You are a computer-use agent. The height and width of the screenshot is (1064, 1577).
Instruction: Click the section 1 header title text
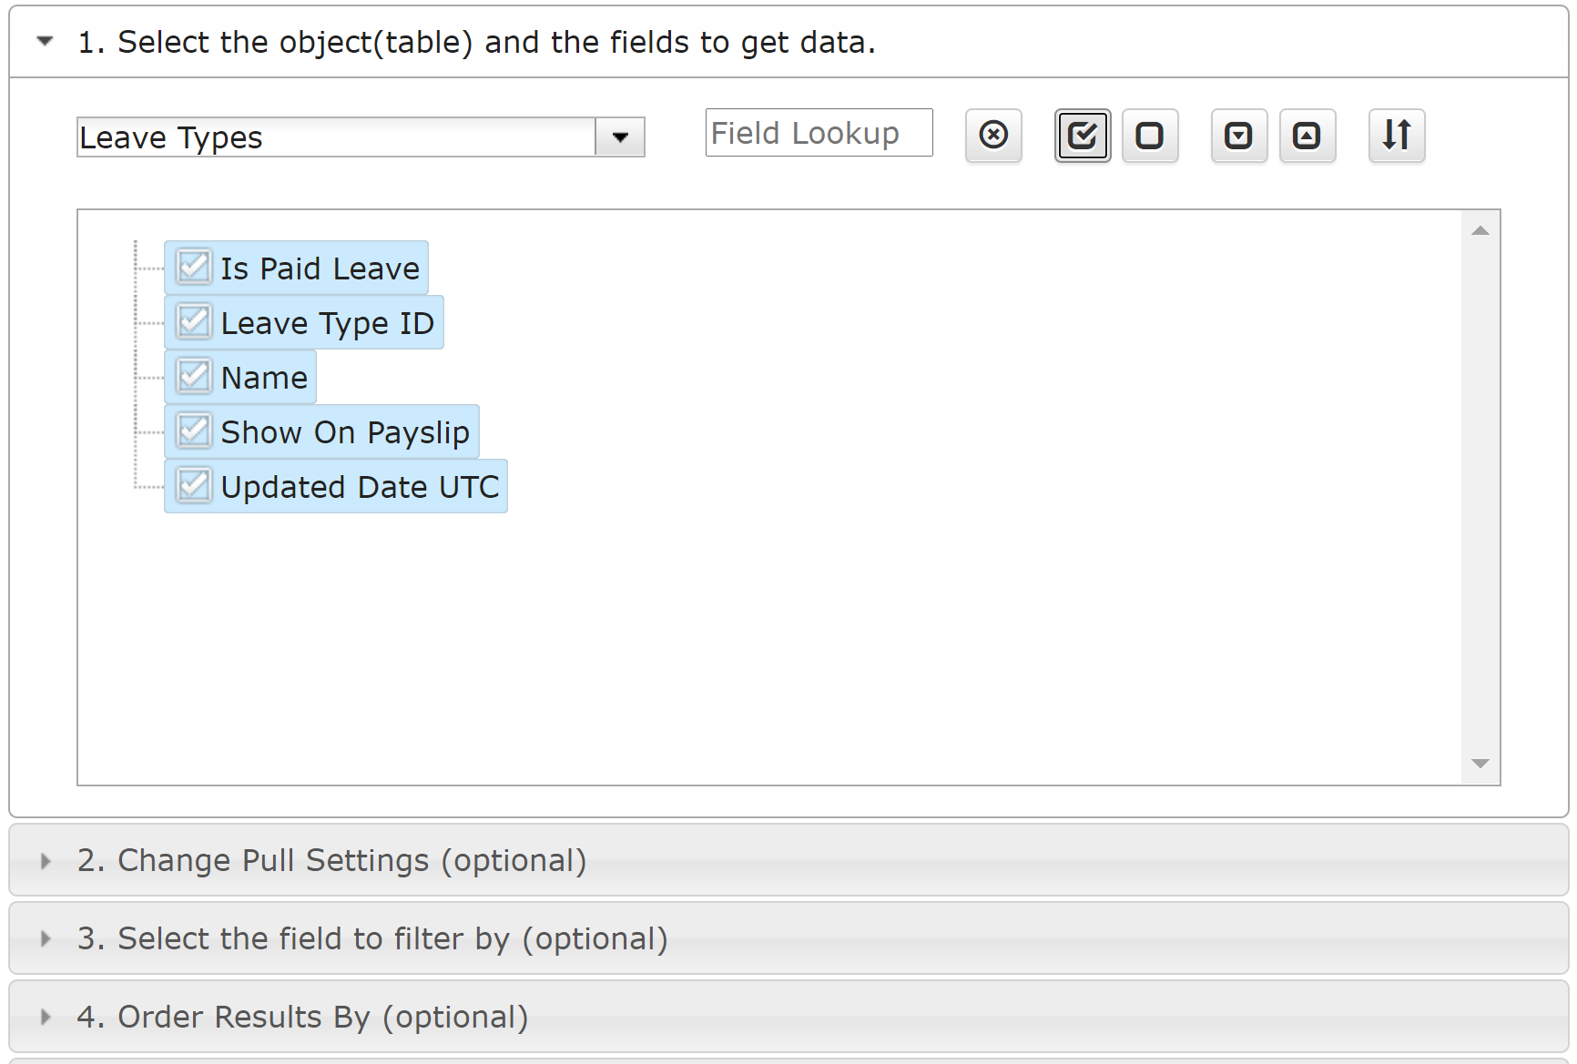tap(476, 42)
